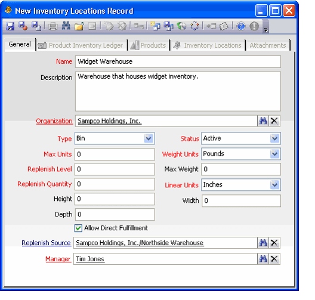
Task: Search Organization with its binoculars button
Action: tap(262, 121)
